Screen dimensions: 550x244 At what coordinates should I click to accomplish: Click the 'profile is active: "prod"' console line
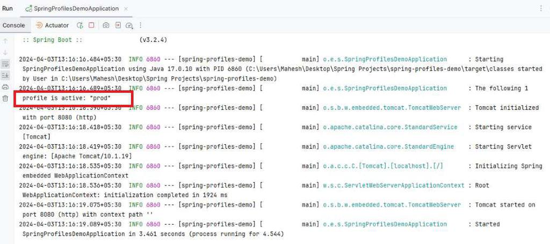pos(67,98)
